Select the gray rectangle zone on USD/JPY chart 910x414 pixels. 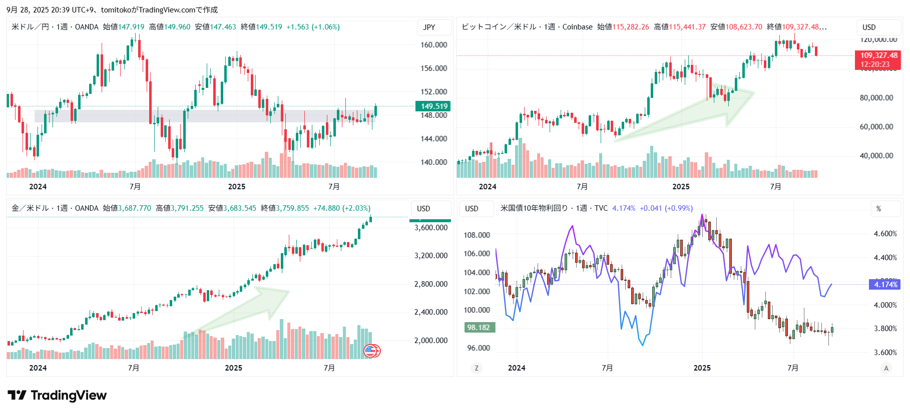(200, 116)
